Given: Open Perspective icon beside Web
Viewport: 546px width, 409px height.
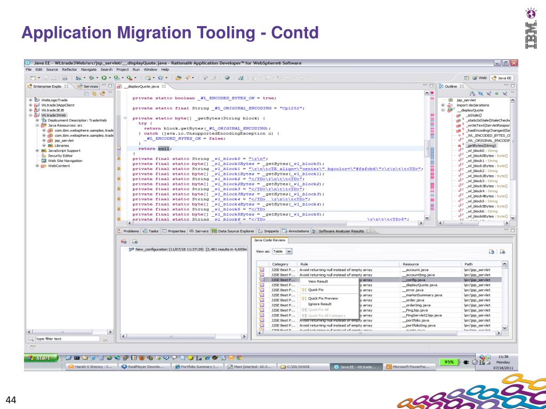Looking at the screenshot, I should click(x=467, y=78).
